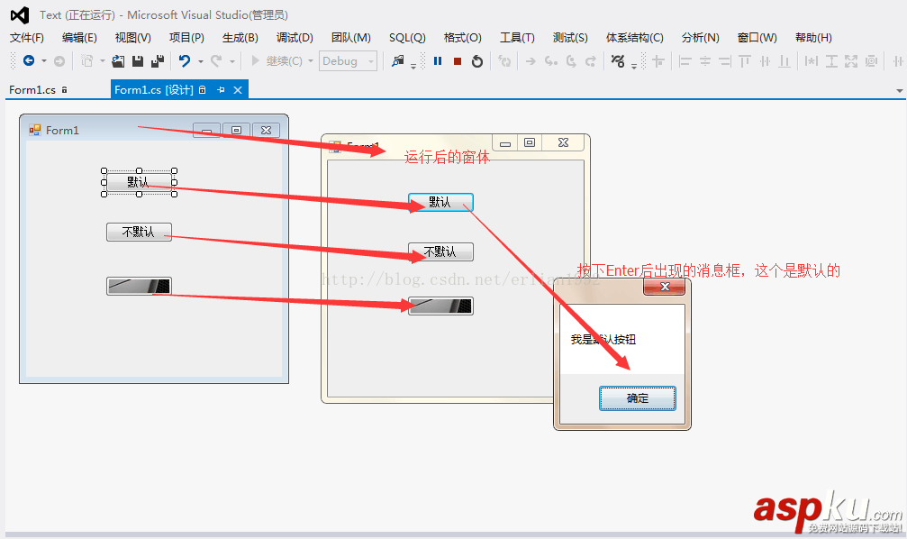Click the document scrollbar arrow at top right

tap(900, 89)
